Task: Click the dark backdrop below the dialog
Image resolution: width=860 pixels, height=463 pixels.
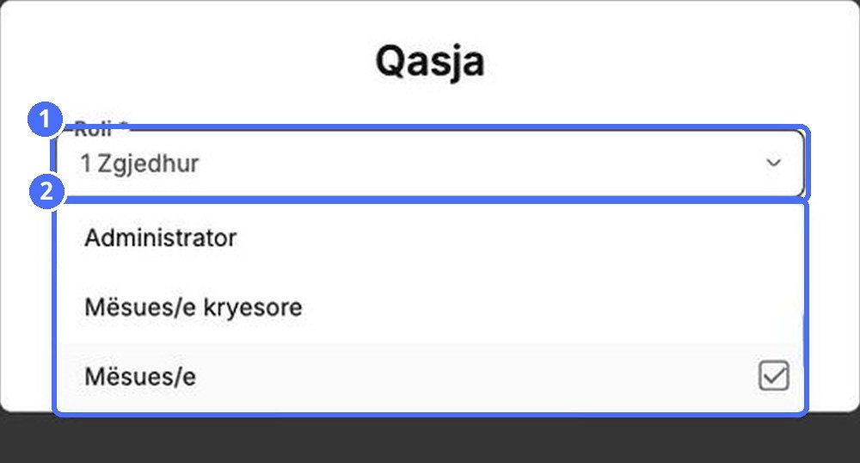Action: pyautogui.click(x=430, y=439)
